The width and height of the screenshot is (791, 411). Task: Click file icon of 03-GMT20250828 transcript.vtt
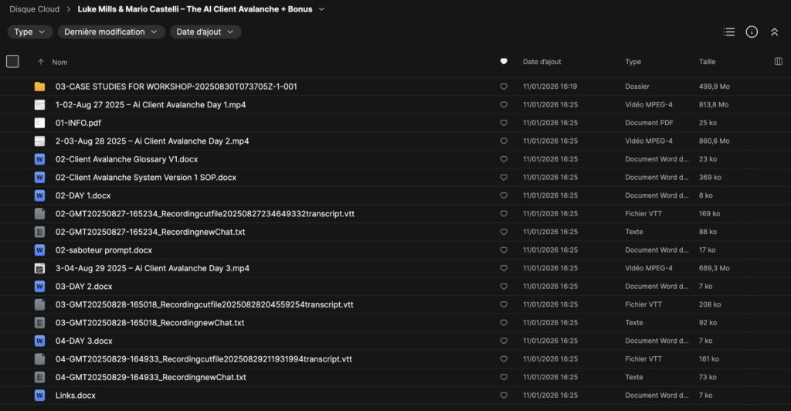pyautogui.click(x=39, y=304)
